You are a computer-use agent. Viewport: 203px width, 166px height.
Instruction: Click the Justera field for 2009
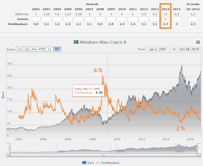111,19
